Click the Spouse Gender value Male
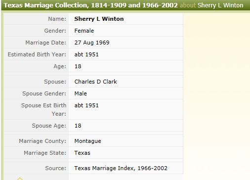 click(81, 93)
